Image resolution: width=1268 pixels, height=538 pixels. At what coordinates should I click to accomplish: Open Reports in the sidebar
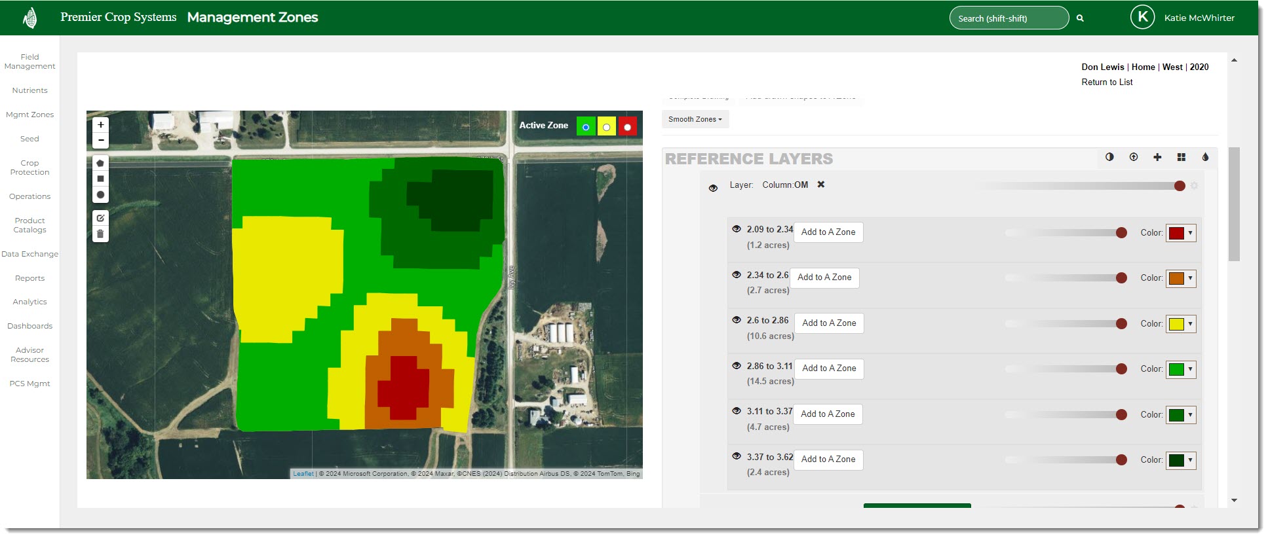pos(29,278)
